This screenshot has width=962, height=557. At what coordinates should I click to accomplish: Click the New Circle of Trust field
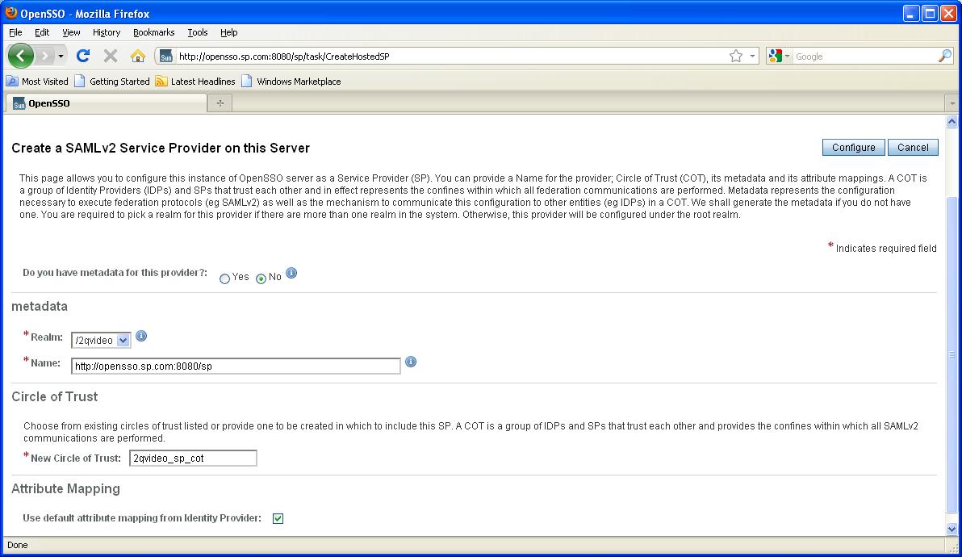click(193, 459)
